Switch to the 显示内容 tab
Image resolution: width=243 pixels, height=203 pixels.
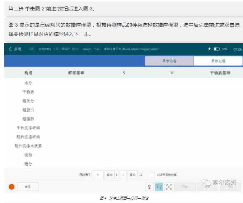click(x=169, y=61)
